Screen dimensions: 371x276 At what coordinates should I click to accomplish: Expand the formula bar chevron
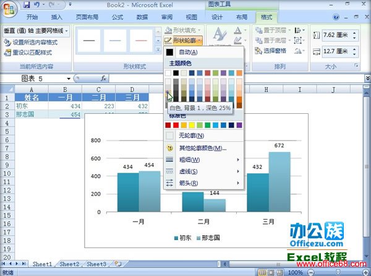coord(367,78)
